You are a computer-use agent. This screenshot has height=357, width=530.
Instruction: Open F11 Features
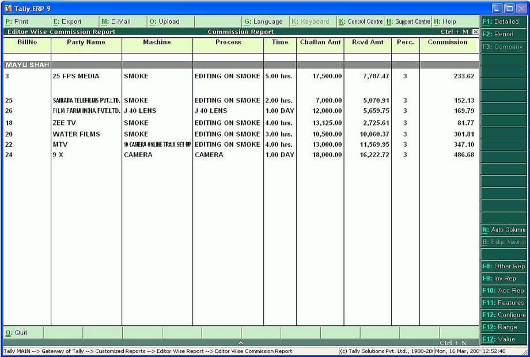point(503,303)
